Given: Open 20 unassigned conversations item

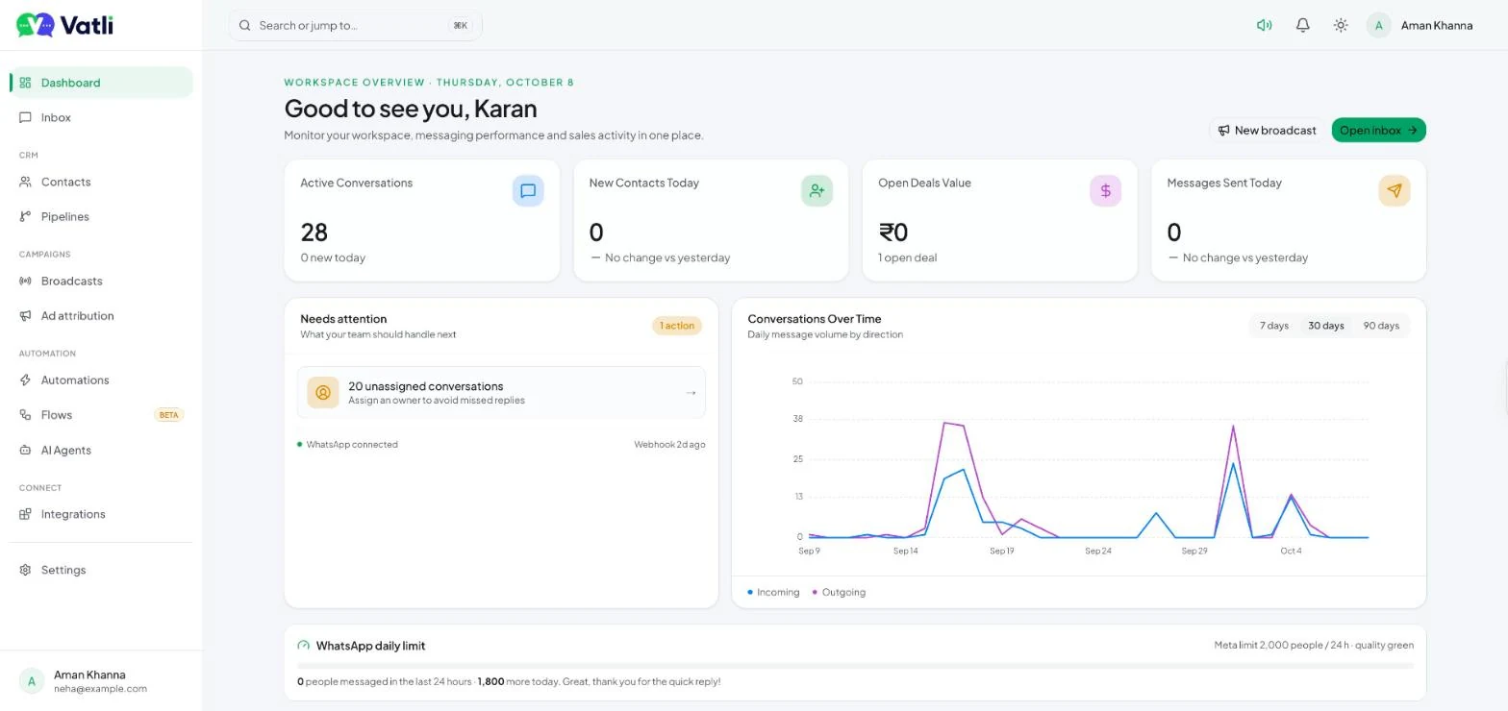Looking at the screenshot, I should (501, 392).
